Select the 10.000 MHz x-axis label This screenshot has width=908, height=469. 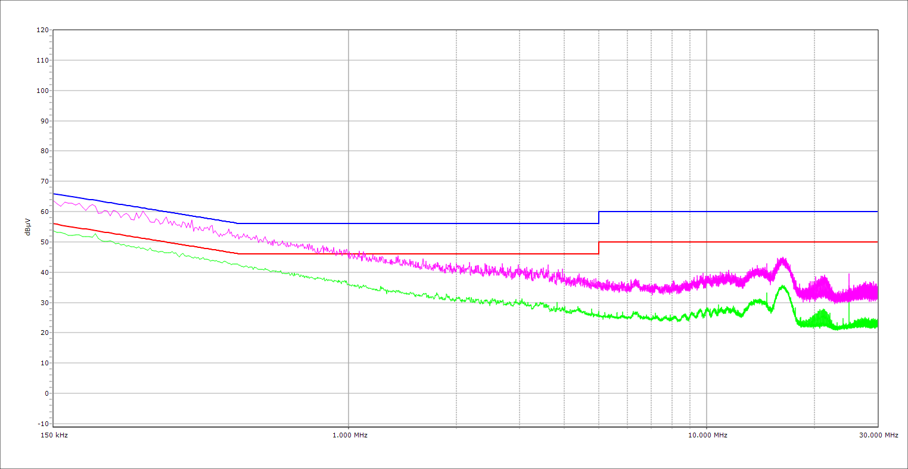[x=707, y=436]
